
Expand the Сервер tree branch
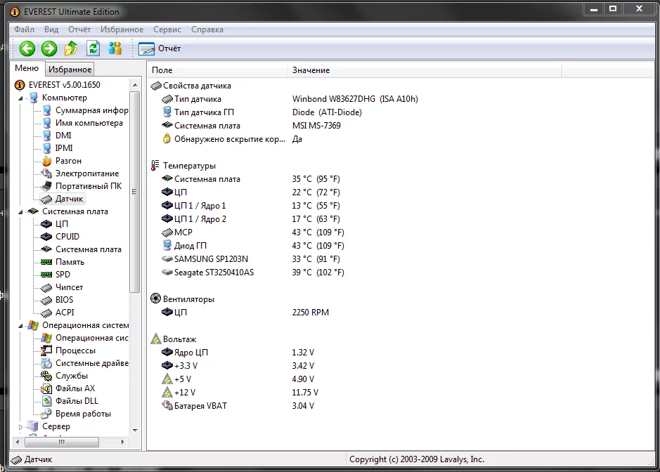pos(20,427)
